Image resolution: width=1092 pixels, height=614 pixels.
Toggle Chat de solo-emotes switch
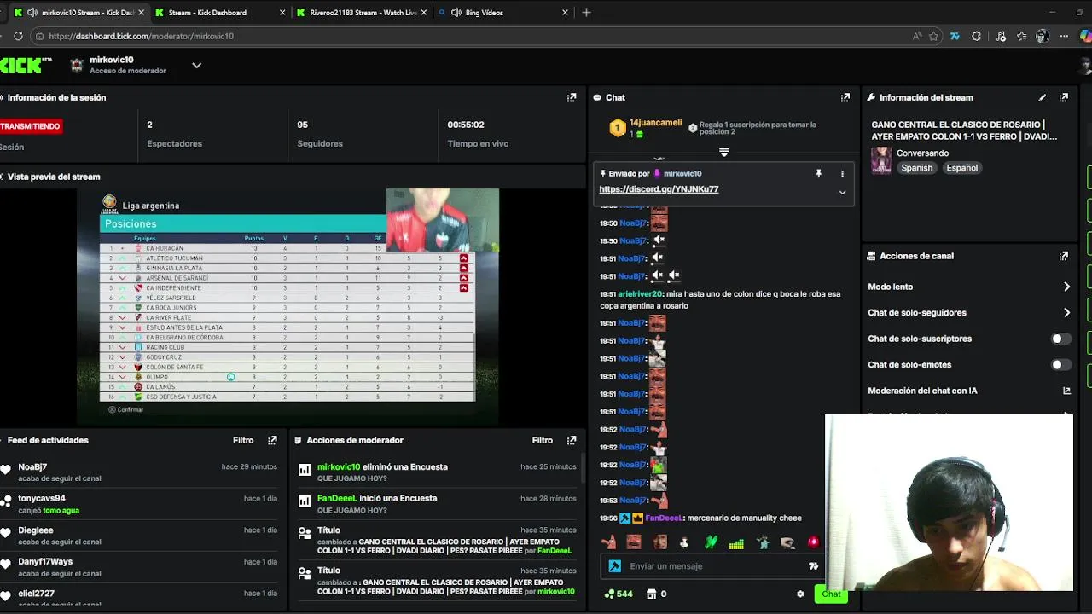click(1060, 365)
